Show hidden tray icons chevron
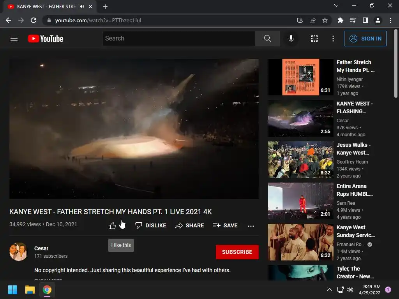399x299 pixels. (329, 290)
